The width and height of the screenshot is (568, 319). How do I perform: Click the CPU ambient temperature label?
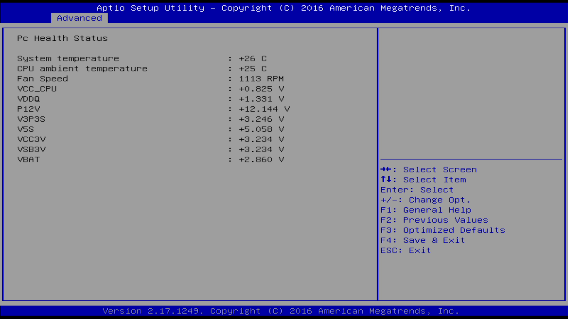pyautogui.click(x=82, y=69)
